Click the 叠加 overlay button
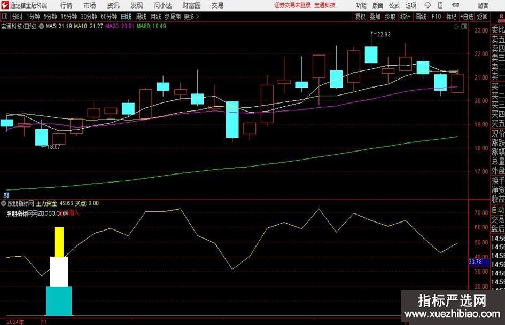Screen dimensions: 505x325 pos(375,17)
